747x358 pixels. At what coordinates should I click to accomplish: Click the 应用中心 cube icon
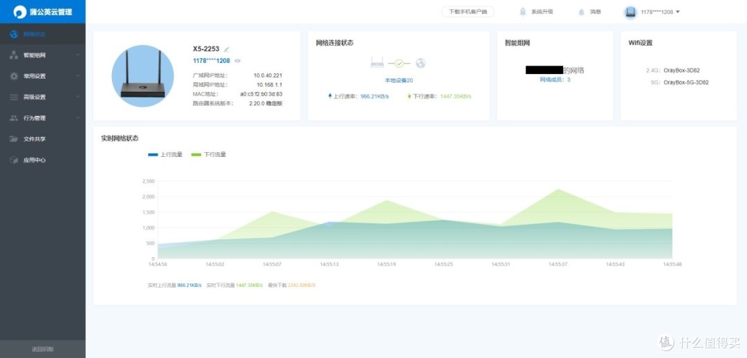click(14, 160)
